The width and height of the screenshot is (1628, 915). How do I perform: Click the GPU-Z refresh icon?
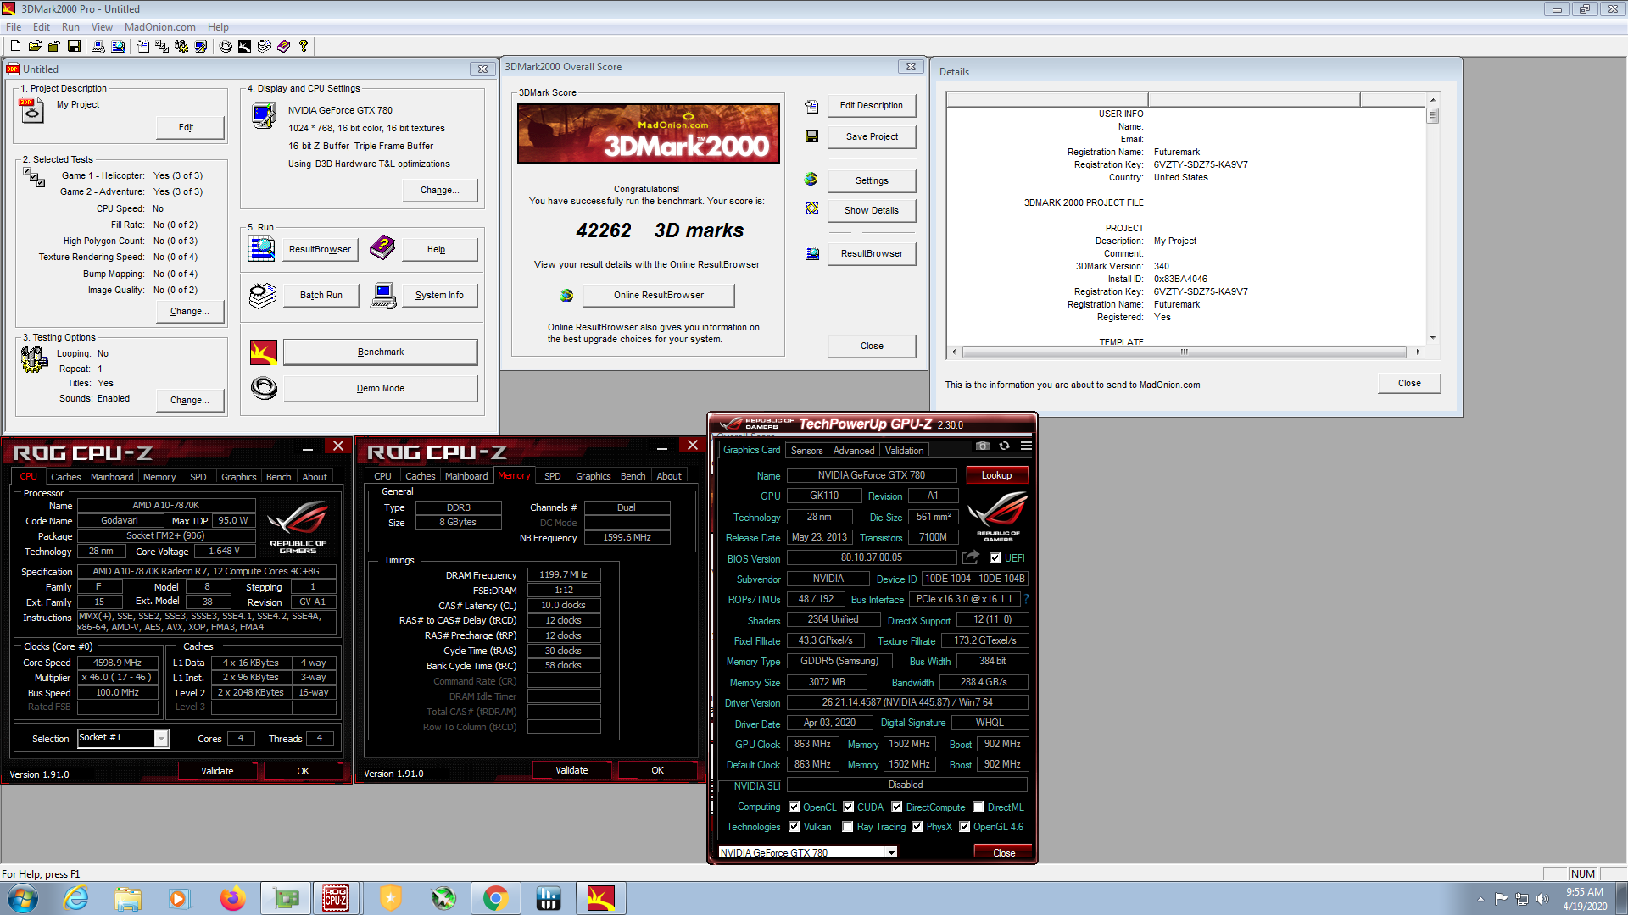(x=1004, y=446)
